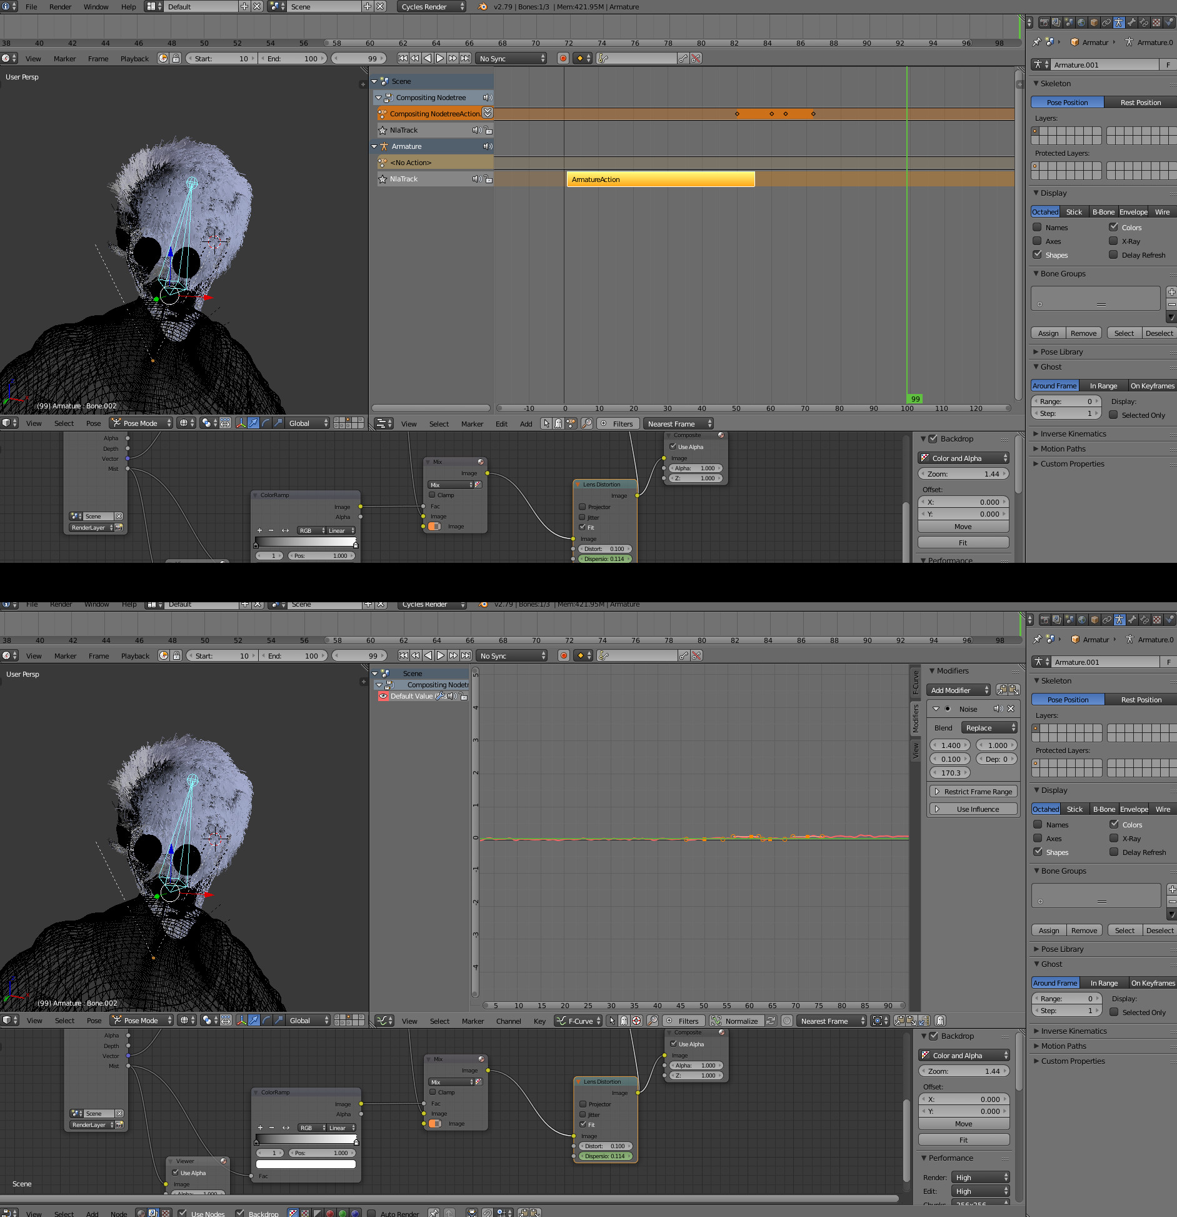Collapse the Noise modifier panel triangle
The width and height of the screenshot is (1177, 1217).
pos(936,709)
